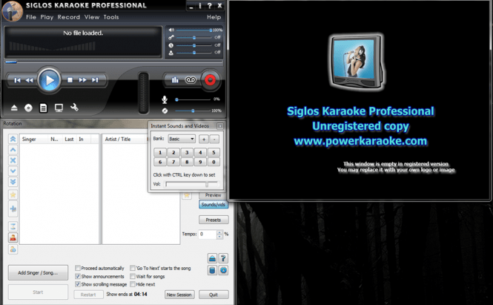Remove bank with minus button
The width and height of the screenshot is (493, 305).
click(x=214, y=139)
